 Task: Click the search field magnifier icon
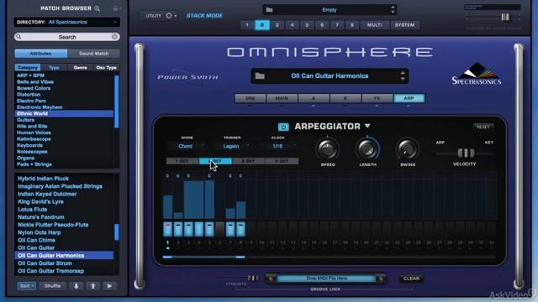coord(18,37)
